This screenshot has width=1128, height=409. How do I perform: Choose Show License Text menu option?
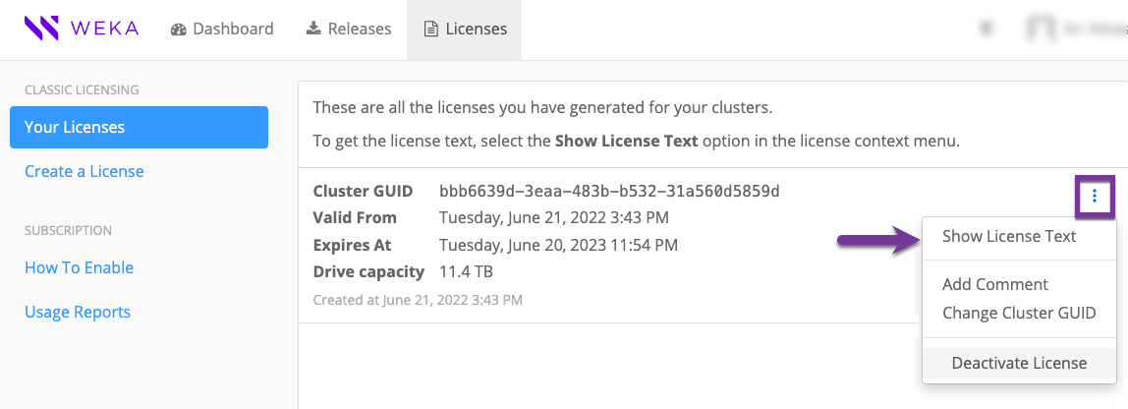pos(1009,236)
